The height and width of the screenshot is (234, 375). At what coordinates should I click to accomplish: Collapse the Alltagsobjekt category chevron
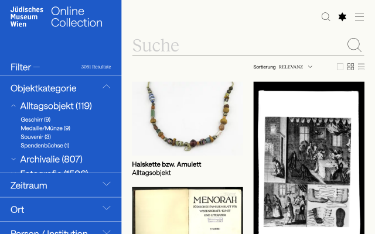point(13,106)
